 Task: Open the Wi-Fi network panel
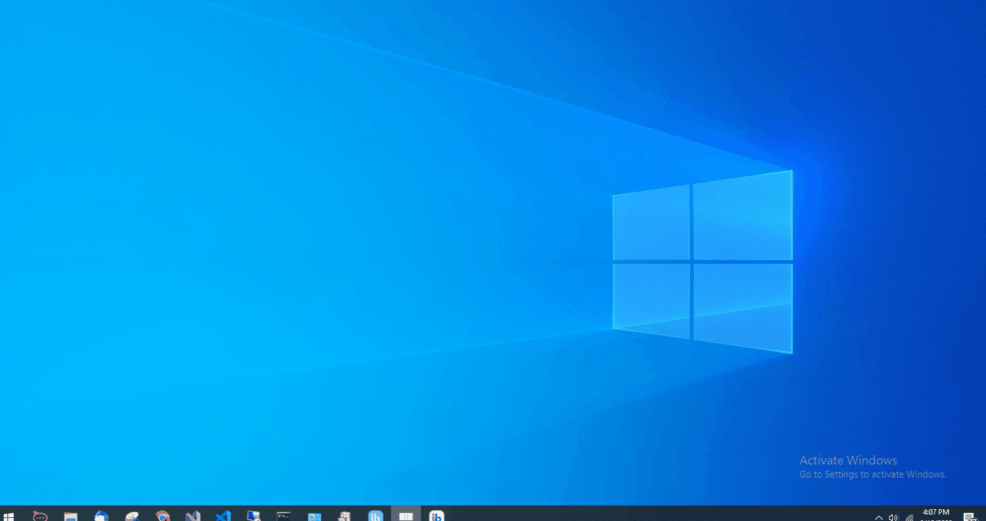(x=909, y=517)
